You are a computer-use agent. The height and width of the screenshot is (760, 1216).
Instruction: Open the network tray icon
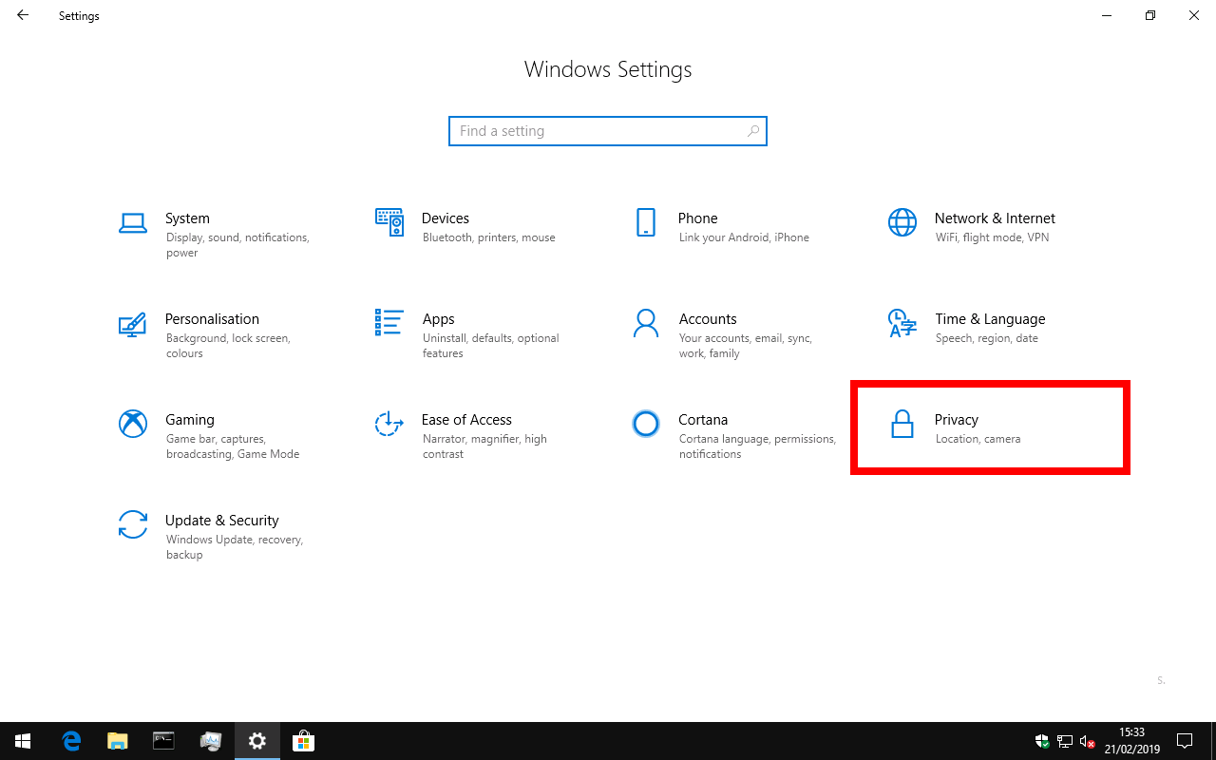[1065, 741]
